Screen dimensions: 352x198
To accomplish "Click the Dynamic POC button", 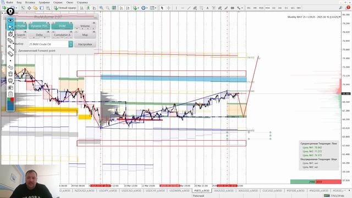I will click(x=39, y=26).
